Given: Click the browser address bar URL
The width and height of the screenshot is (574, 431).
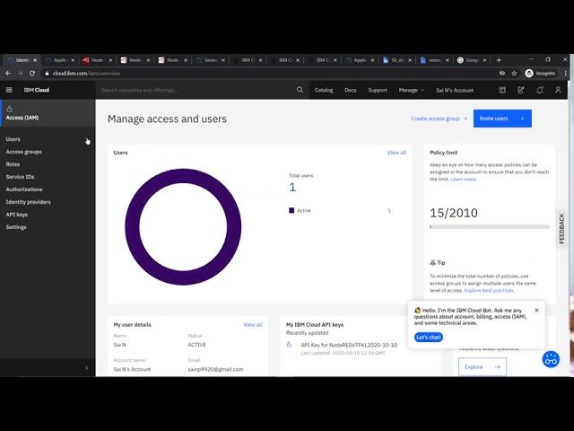Looking at the screenshot, I should [x=86, y=74].
